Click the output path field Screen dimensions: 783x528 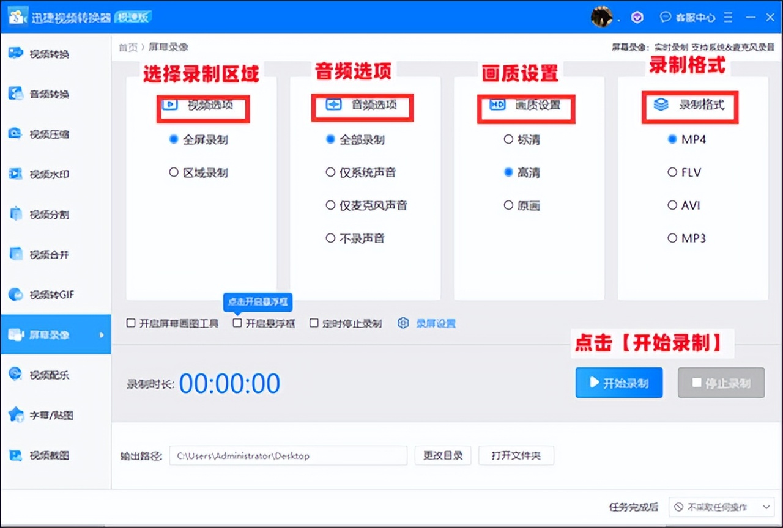288,455
